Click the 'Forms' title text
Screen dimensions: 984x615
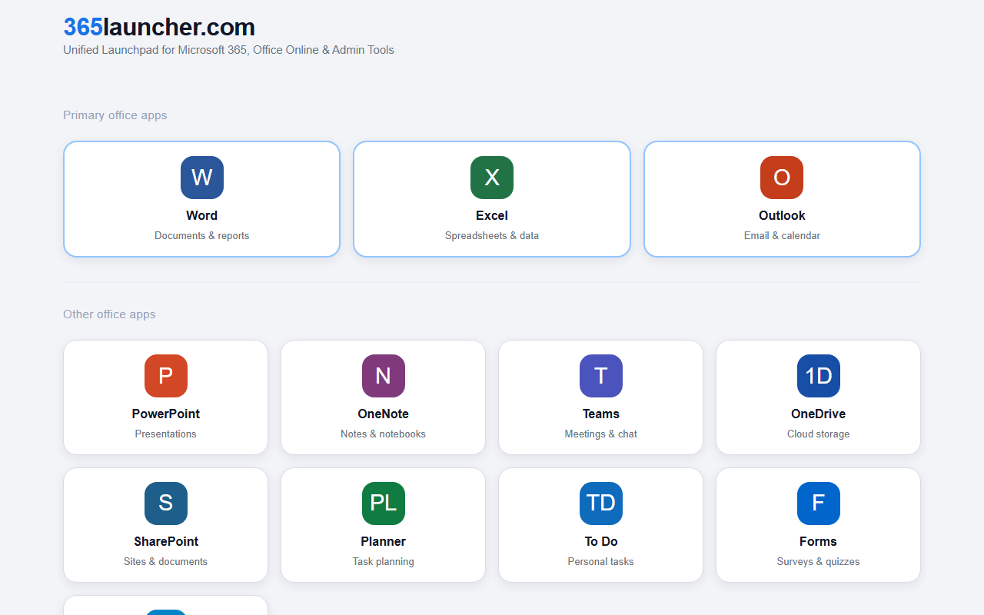click(x=819, y=541)
